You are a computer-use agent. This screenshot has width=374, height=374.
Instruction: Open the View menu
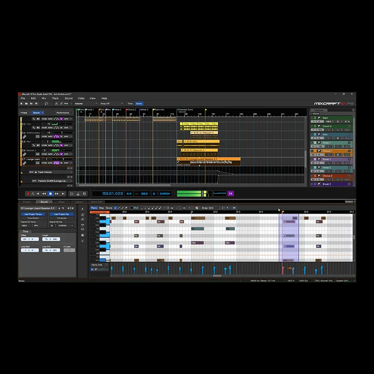(93, 98)
